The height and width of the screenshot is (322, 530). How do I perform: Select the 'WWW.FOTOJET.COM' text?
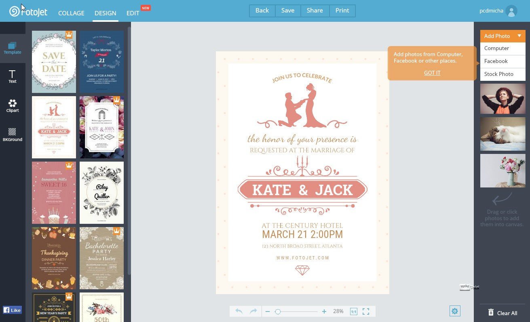303,258
